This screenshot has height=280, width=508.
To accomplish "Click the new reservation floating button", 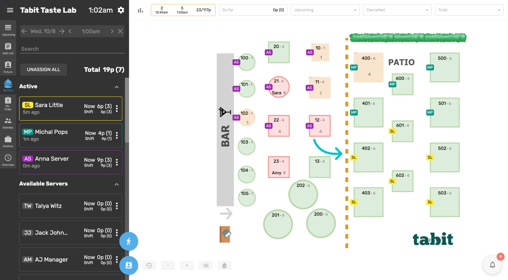I will pos(129,265).
